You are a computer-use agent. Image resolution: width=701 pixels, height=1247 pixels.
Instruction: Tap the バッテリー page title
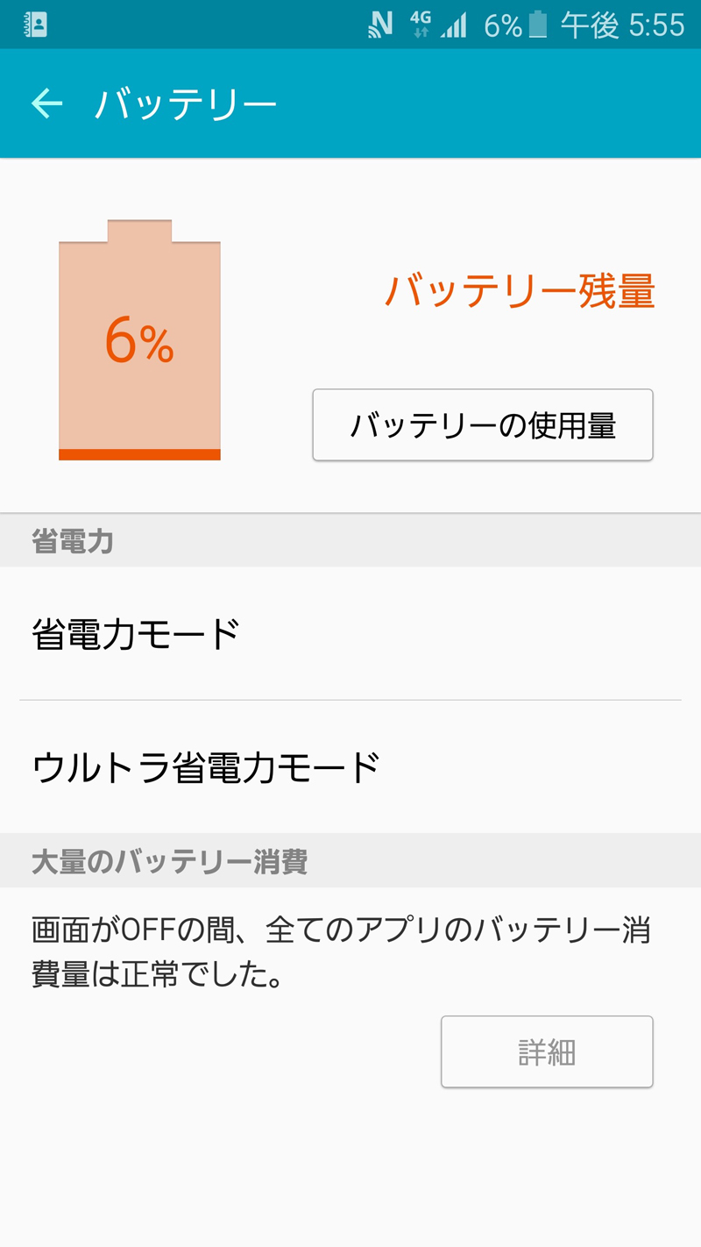[186, 104]
